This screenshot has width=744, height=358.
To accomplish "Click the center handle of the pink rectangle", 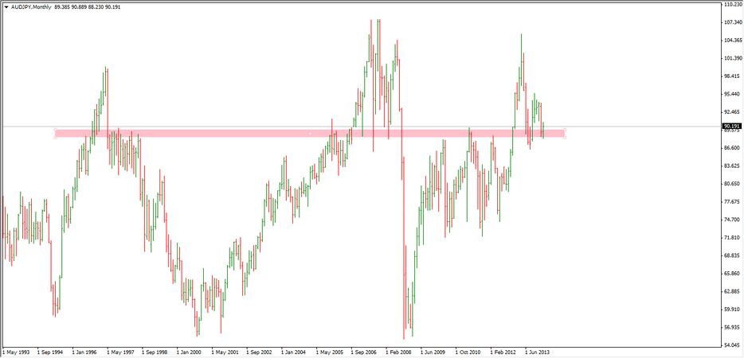I will [x=310, y=134].
